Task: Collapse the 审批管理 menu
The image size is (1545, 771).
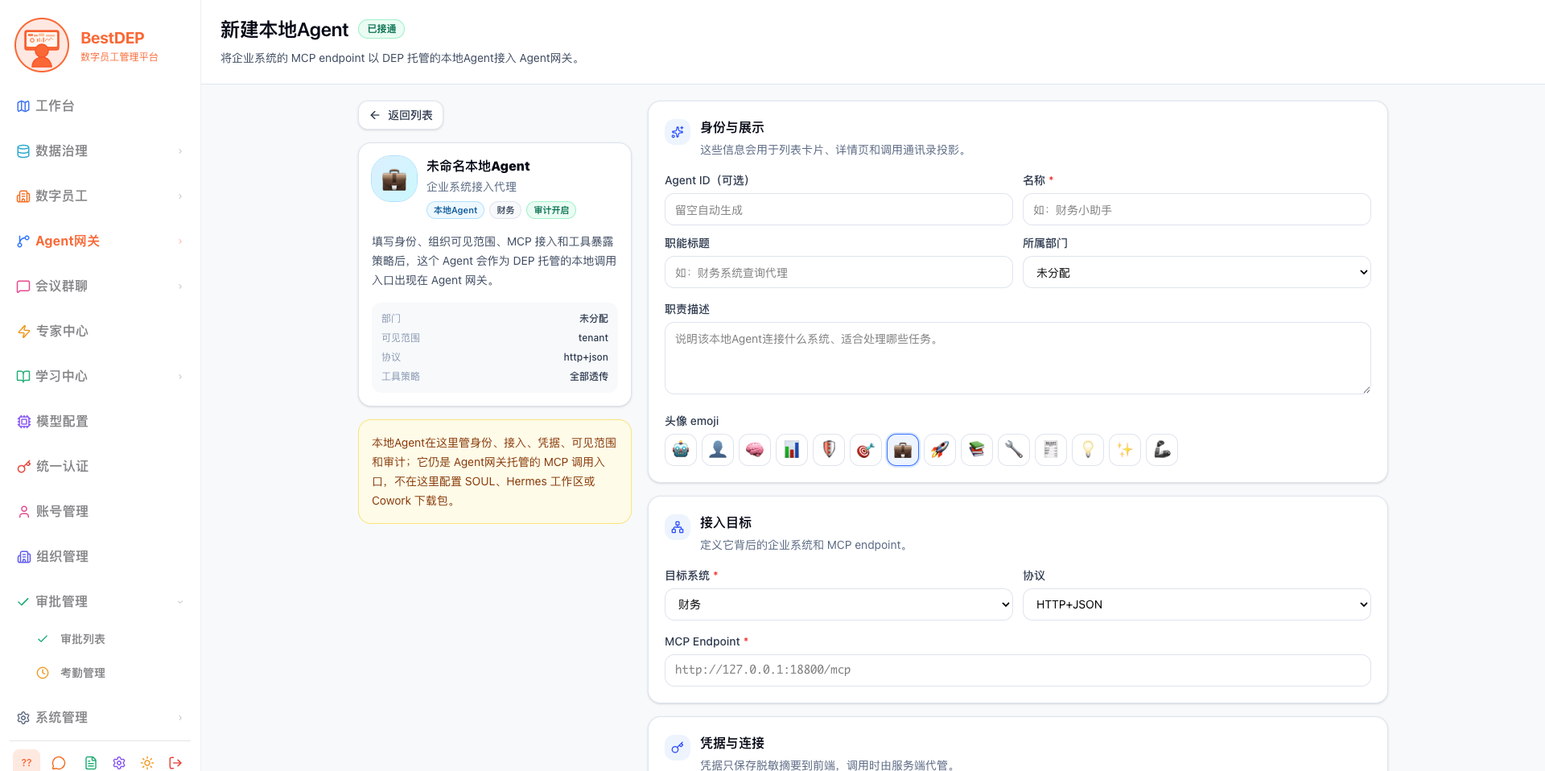Action: click(100, 601)
